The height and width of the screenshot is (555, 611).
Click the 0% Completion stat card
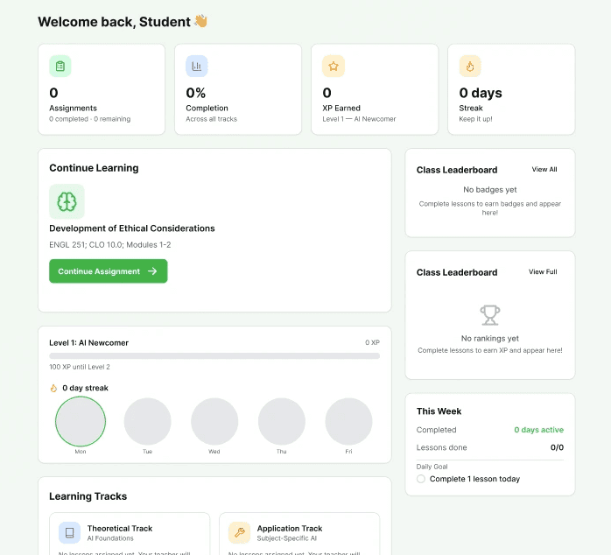point(238,89)
